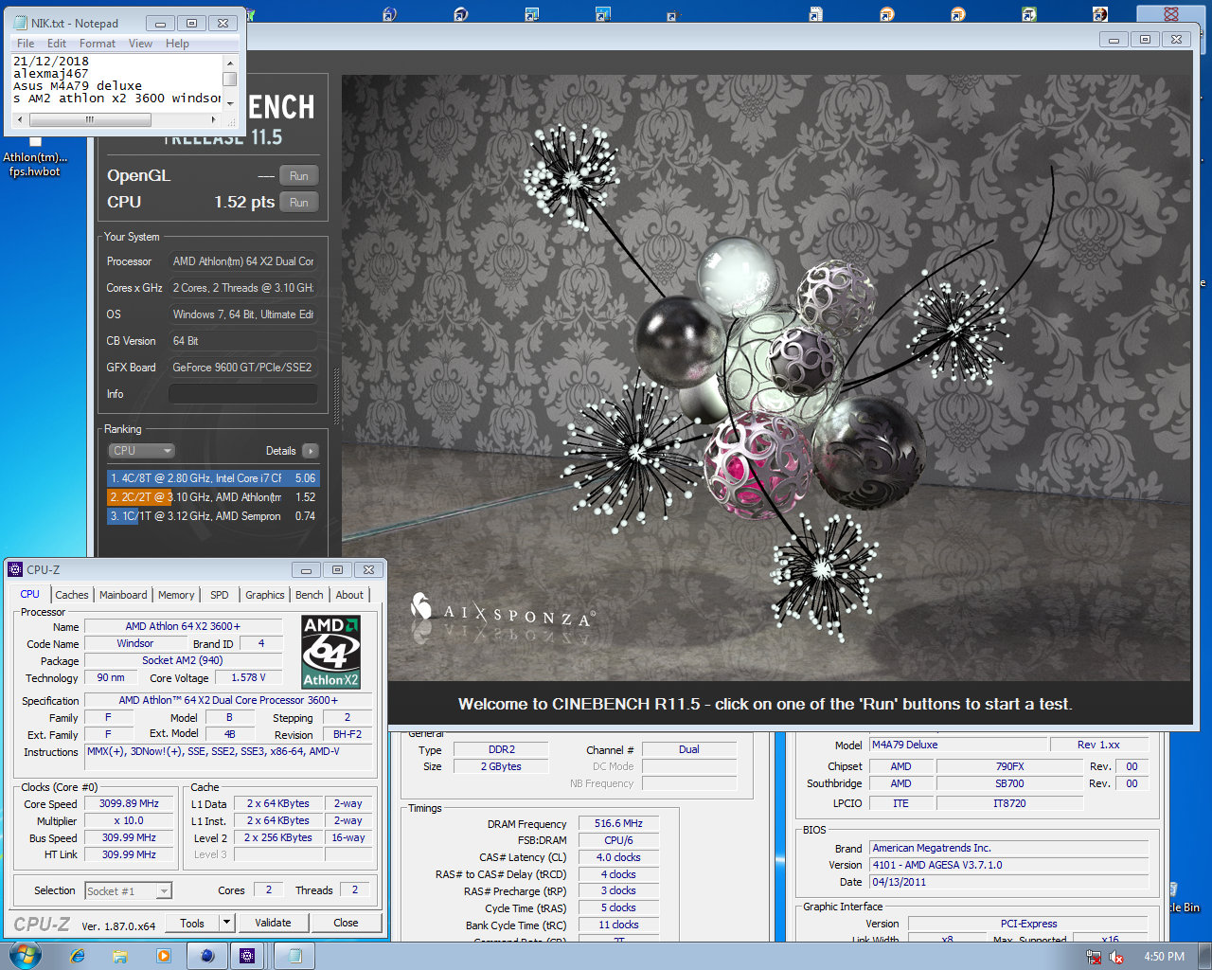
Task: Select ranking row 3 AMD Sempron 0.74
Action: 213,516
